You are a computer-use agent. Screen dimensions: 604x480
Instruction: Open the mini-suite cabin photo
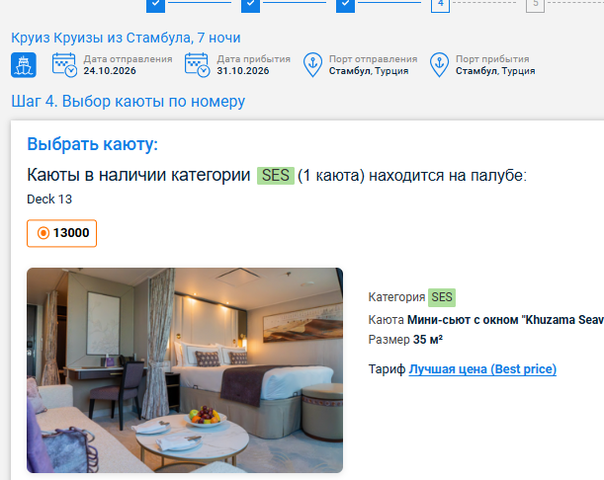click(185, 370)
